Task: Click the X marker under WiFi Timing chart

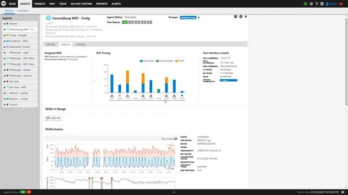Action: pos(120,96)
